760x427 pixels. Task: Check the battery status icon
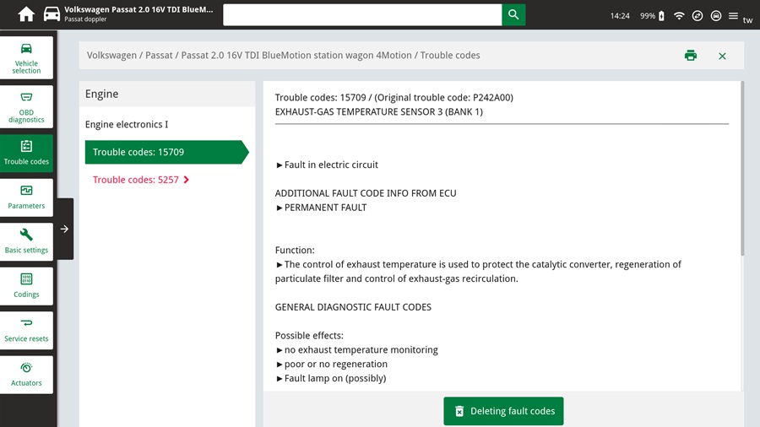point(661,15)
